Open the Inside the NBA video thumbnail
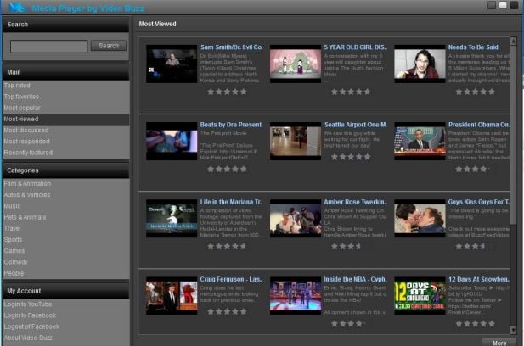This screenshot has height=346, width=524. (x=296, y=296)
